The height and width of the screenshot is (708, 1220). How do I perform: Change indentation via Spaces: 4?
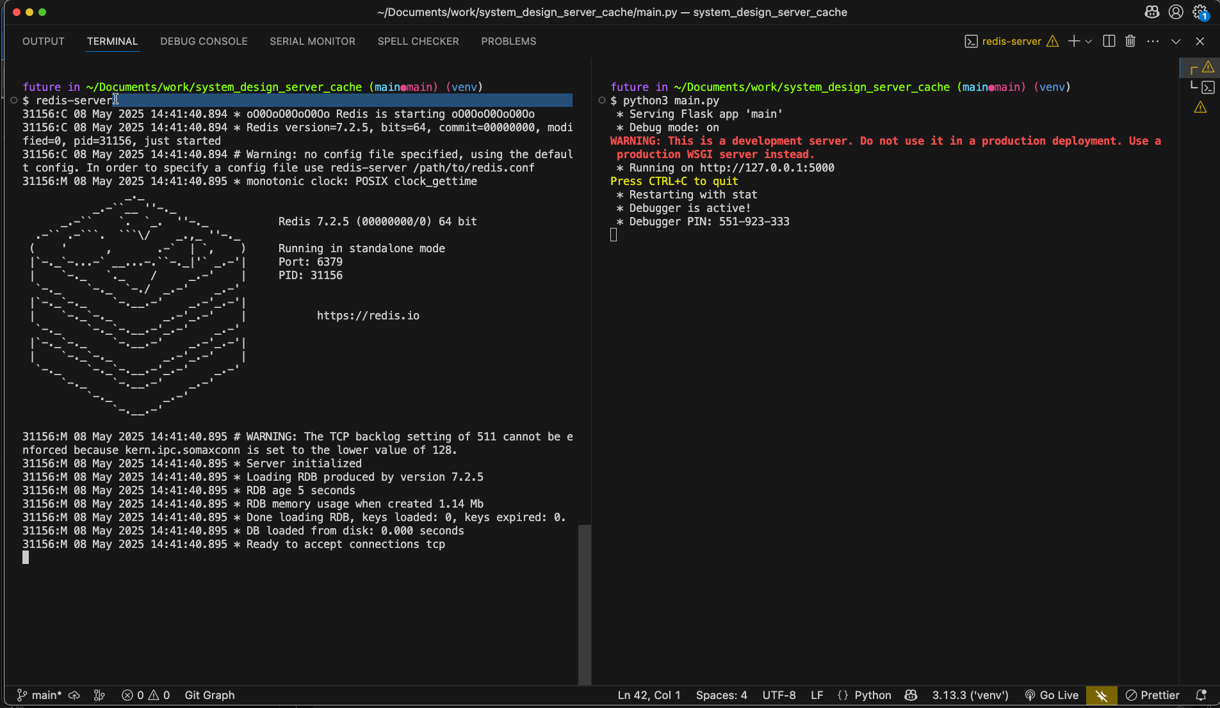(721, 695)
